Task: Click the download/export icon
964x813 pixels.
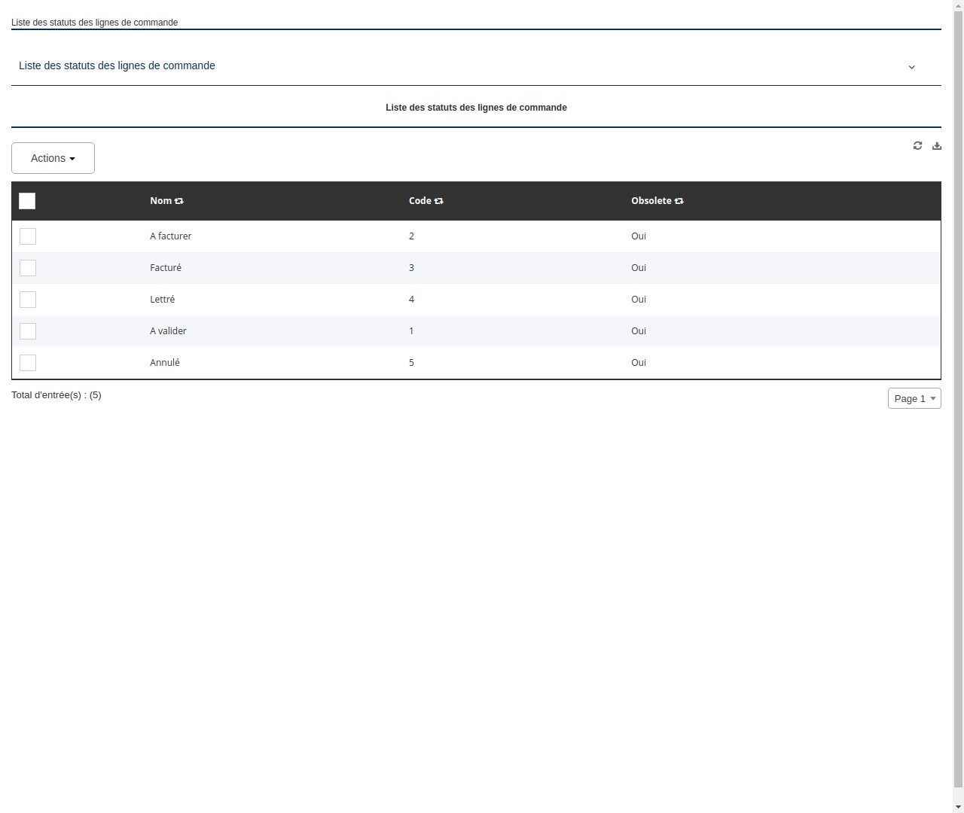Action: click(936, 145)
